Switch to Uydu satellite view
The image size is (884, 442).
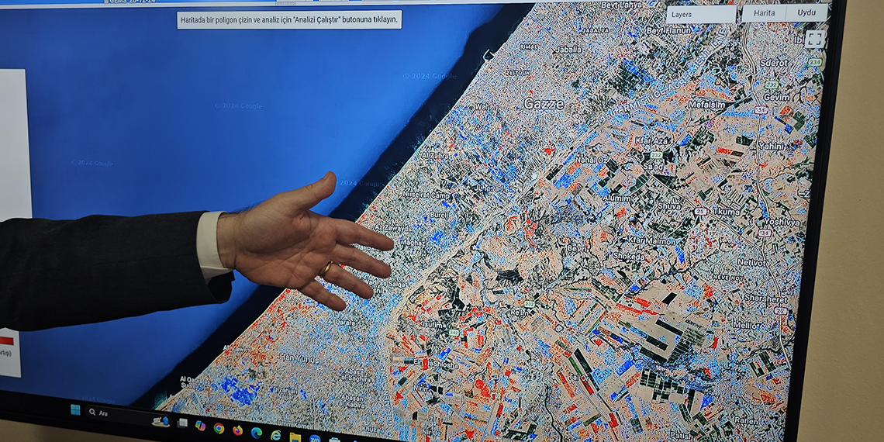tap(806, 13)
